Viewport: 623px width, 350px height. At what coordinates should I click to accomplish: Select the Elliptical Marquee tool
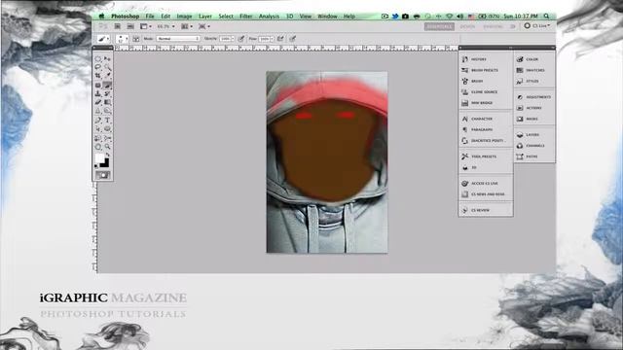coord(98,58)
